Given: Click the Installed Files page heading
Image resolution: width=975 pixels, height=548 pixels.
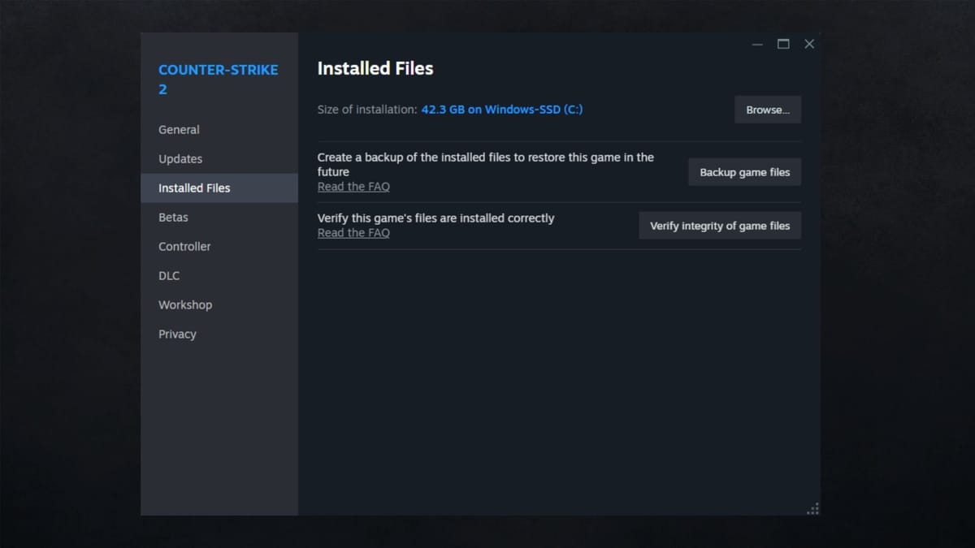Looking at the screenshot, I should pos(375,69).
